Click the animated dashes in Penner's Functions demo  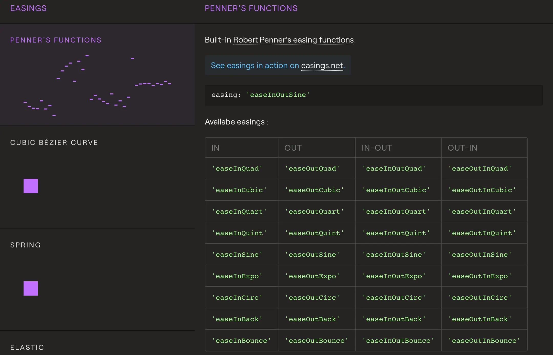pyautogui.click(x=97, y=85)
